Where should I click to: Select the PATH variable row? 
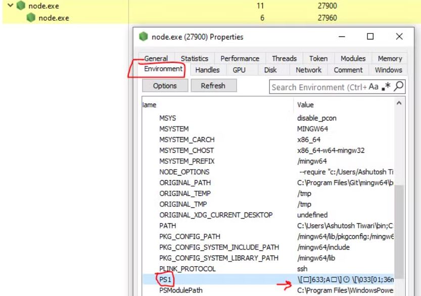point(168,226)
